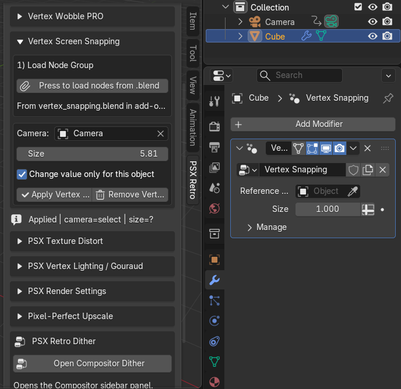Pick reference object with eyedropper

[353, 191]
